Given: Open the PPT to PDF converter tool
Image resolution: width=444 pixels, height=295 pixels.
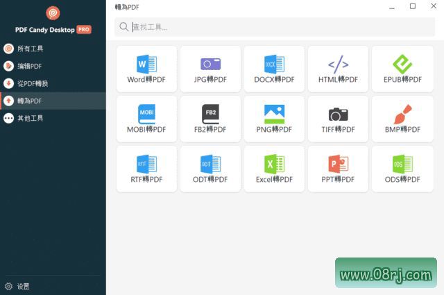Looking at the screenshot, I should 338,169.
